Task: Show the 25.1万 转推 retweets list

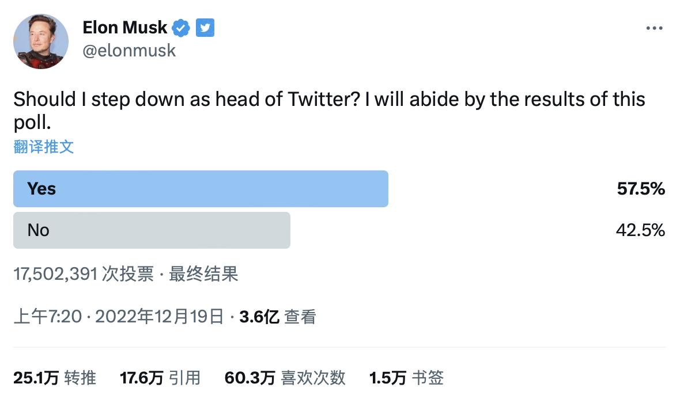Action: click(x=55, y=378)
